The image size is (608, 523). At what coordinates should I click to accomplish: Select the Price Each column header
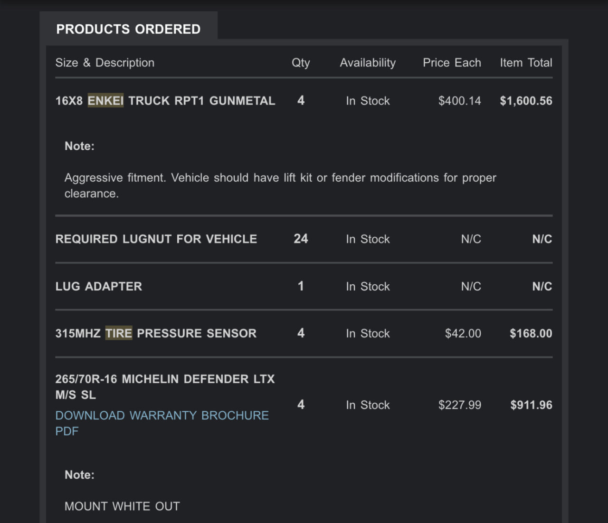pyautogui.click(x=452, y=63)
